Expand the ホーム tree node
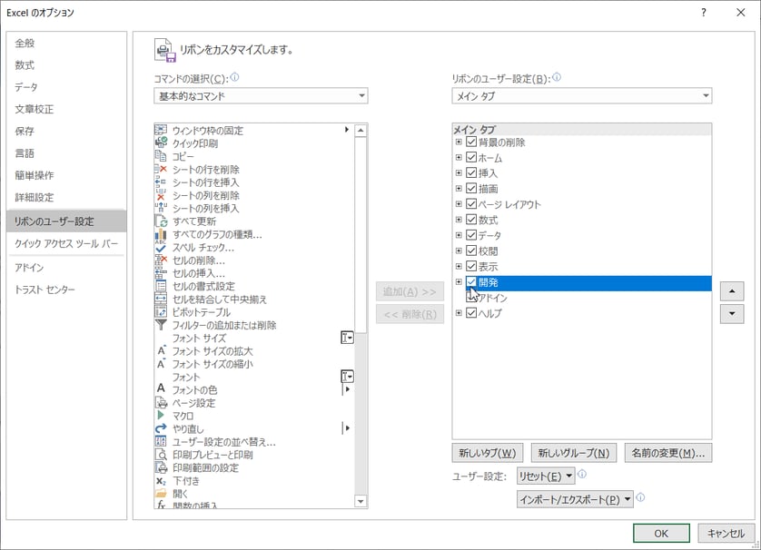Viewport: 761px width, 550px height. click(x=459, y=157)
